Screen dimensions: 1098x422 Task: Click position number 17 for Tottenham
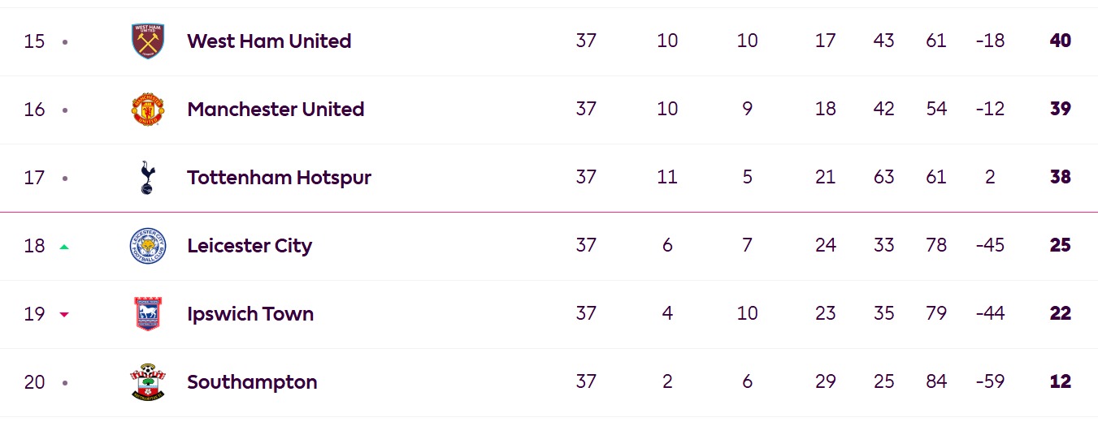[x=34, y=178]
